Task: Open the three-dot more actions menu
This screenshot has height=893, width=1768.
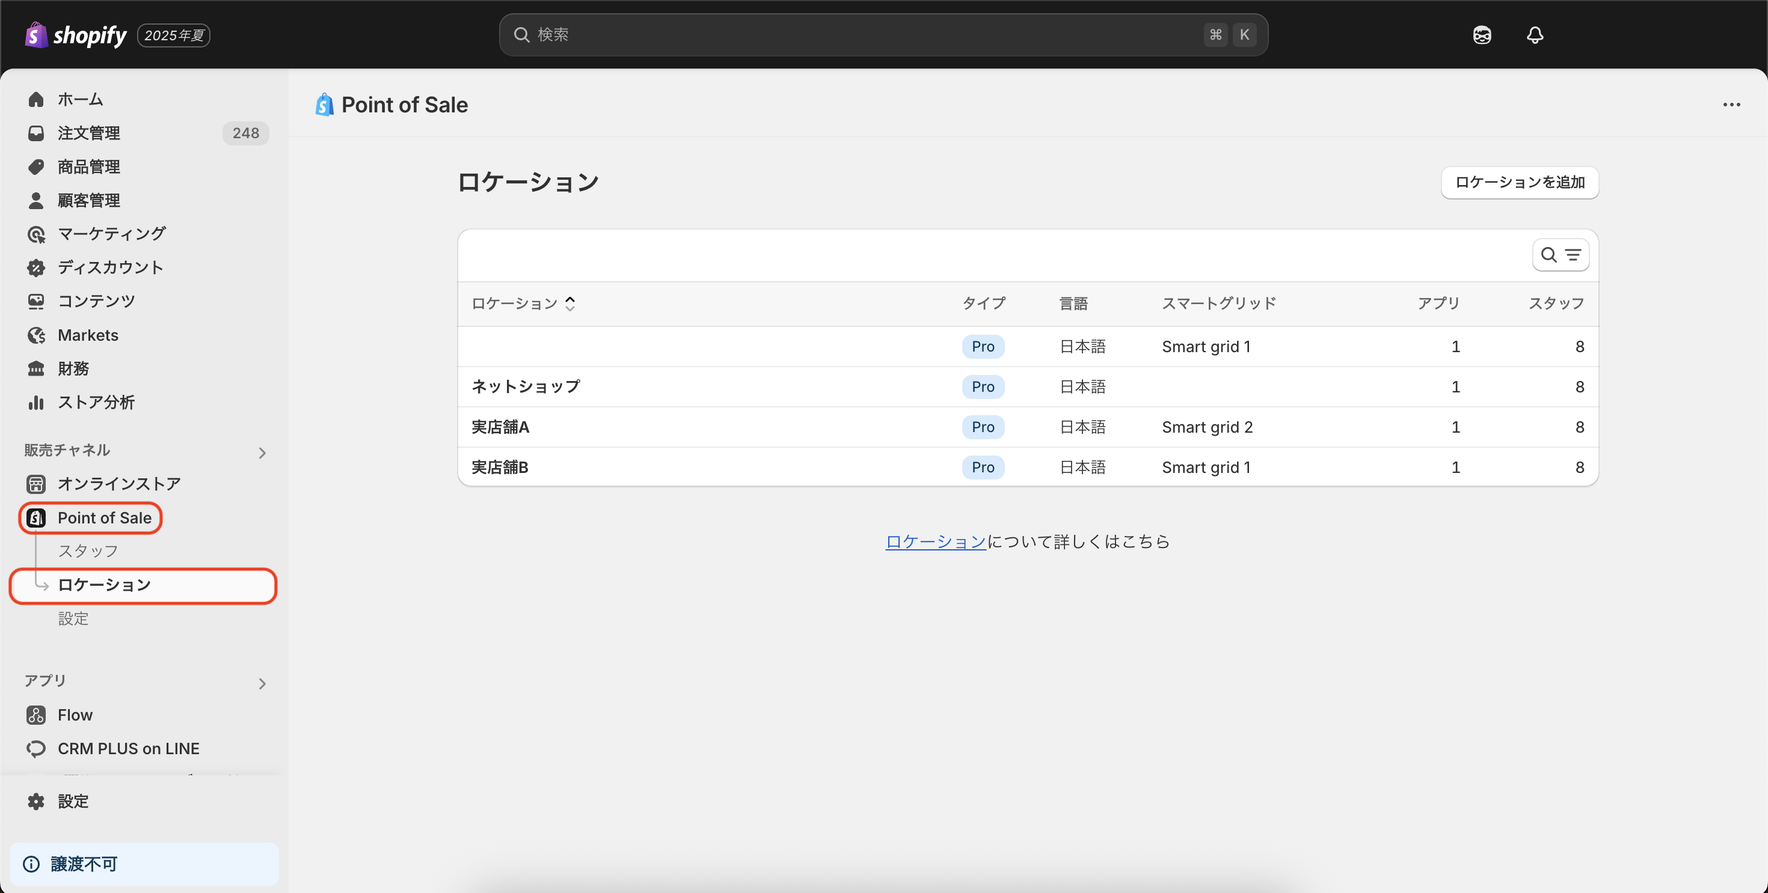Action: (1731, 105)
